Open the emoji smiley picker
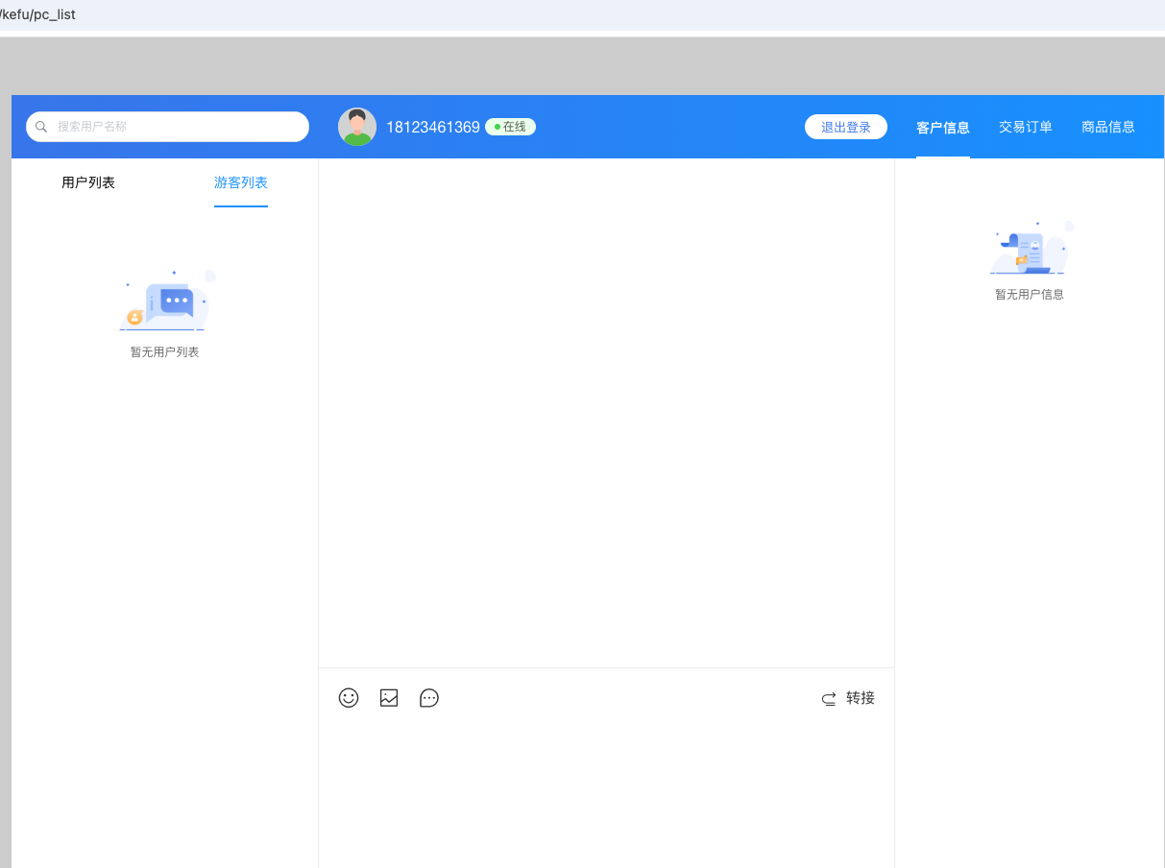1165x868 pixels. pyautogui.click(x=349, y=698)
